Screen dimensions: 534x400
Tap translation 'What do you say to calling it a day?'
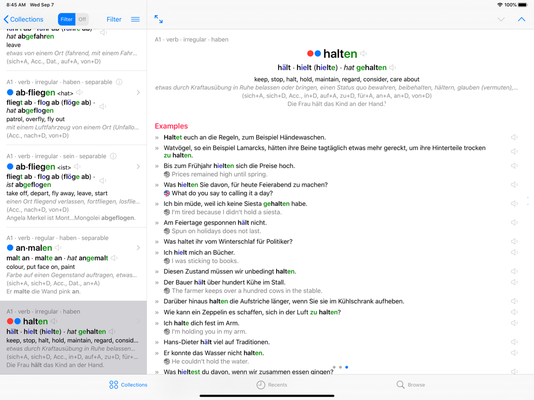(222, 193)
